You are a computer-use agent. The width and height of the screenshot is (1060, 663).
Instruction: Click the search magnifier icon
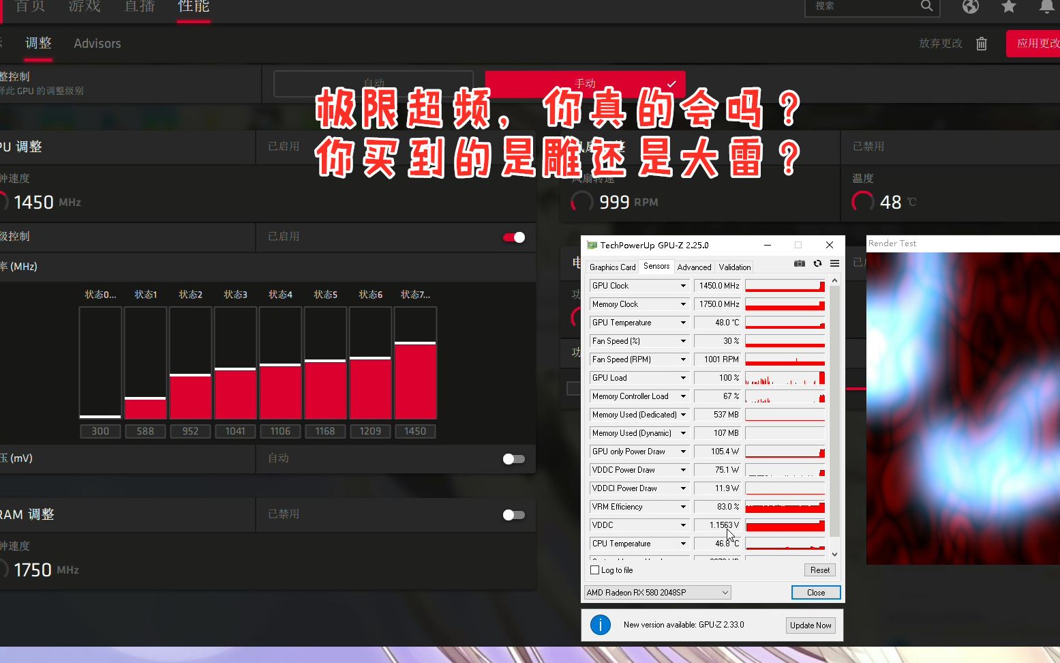[926, 5]
